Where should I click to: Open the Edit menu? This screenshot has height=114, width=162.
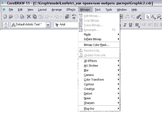tap(20, 10)
